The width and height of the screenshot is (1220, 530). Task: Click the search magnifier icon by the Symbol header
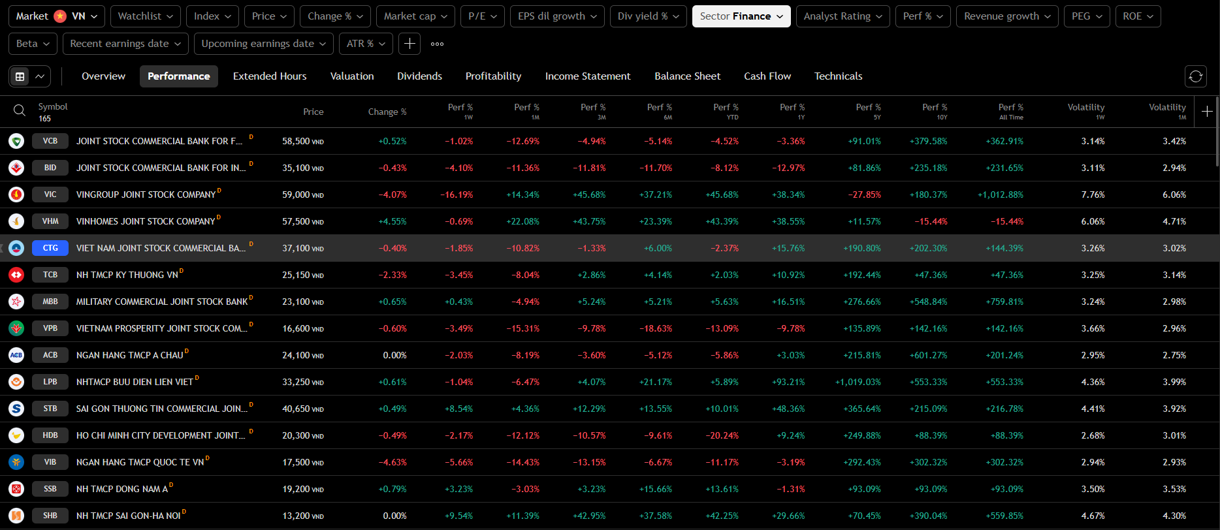tap(20, 111)
